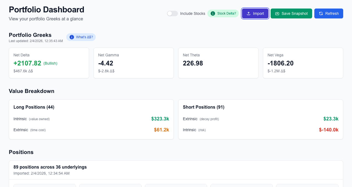Click the refresh arrows icon on Refresh button
The height and width of the screenshot is (187, 352).
coord(321,13)
